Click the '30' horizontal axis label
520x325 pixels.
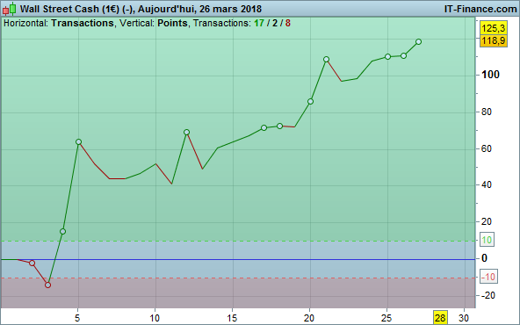click(464, 318)
